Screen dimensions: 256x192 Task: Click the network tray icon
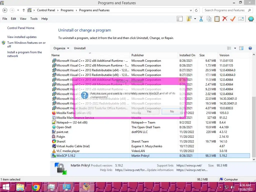point(226,187)
